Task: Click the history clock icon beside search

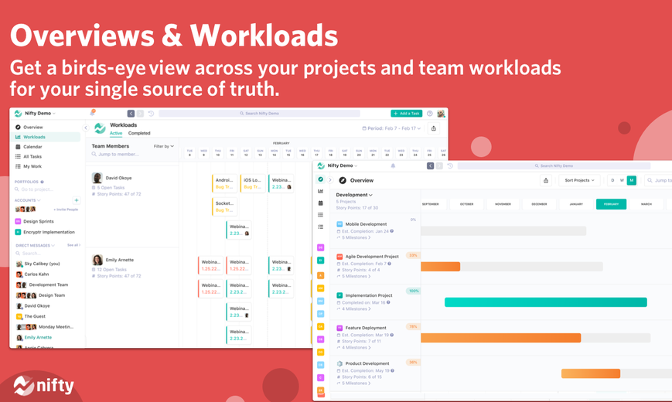Action: pos(151,114)
